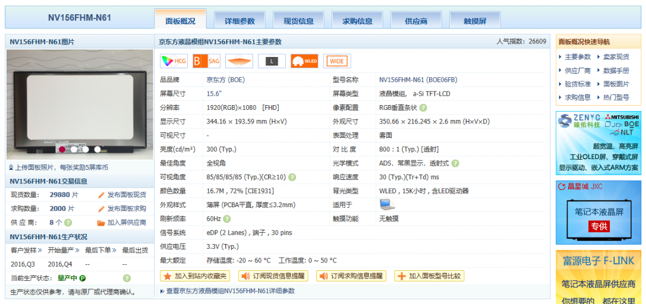Open the 晶显城 JXC laptop screen advertisement
The height and width of the screenshot is (304, 646).
click(598, 212)
